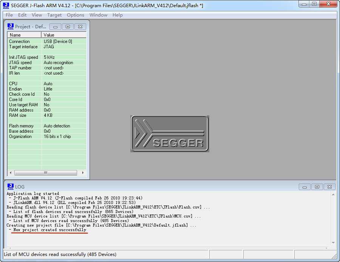Select the TAP number row
Screen dimensions: 340x262
pyautogui.click(x=47, y=68)
